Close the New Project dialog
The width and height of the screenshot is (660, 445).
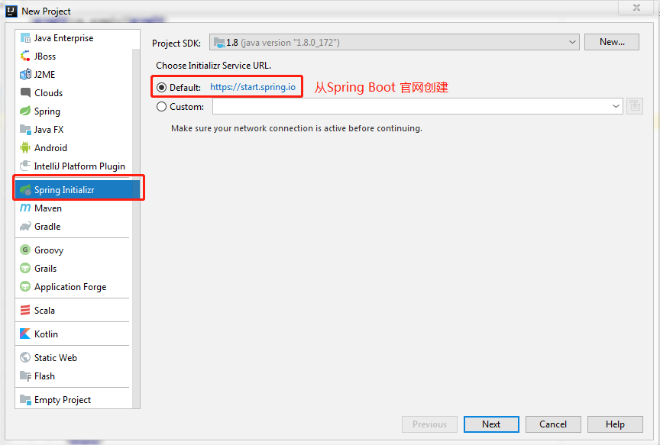click(636, 8)
